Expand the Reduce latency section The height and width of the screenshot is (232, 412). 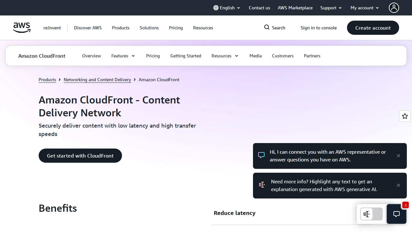pos(292,213)
